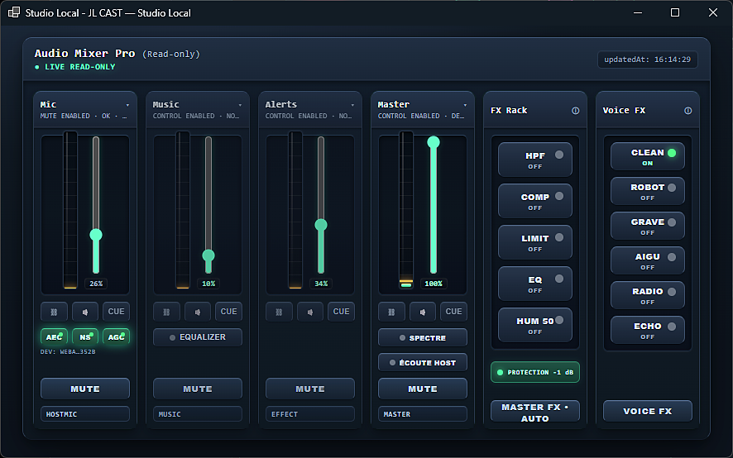Click the MASTER name field
The width and height of the screenshot is (733, 458).
(x=423, y=414)
